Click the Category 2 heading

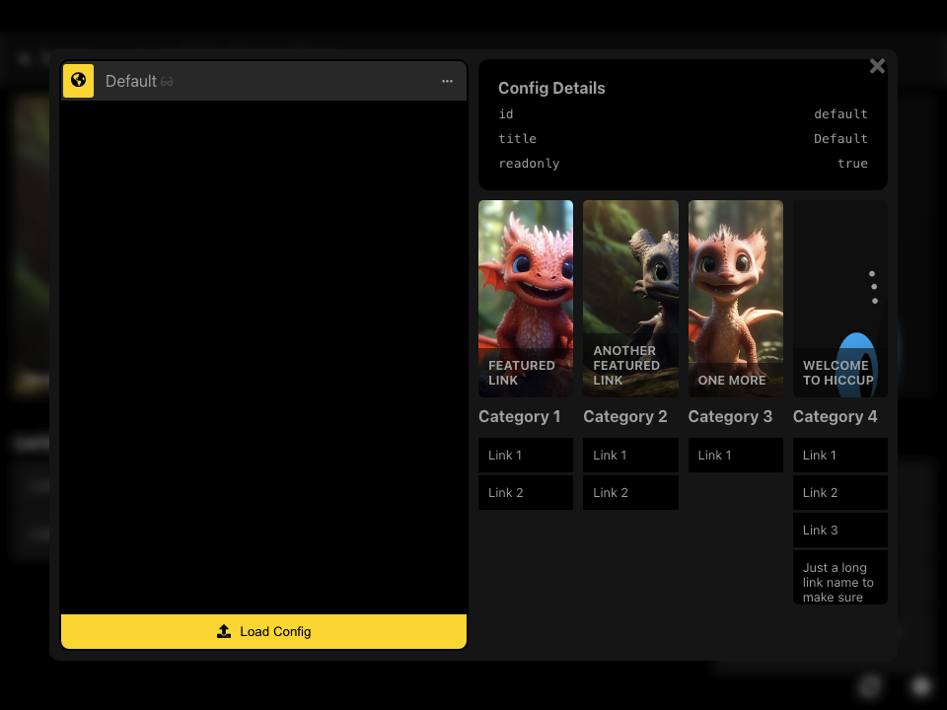coord(625,416)
